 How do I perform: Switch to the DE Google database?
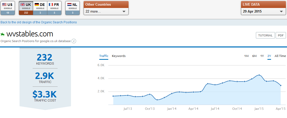tap(40, 8)
